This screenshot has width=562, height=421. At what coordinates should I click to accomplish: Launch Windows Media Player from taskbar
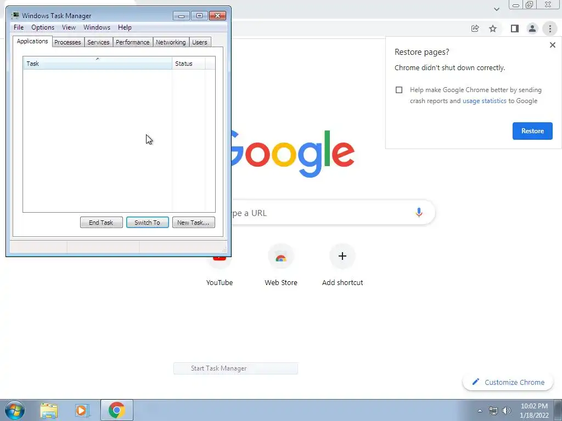(82, 410)
